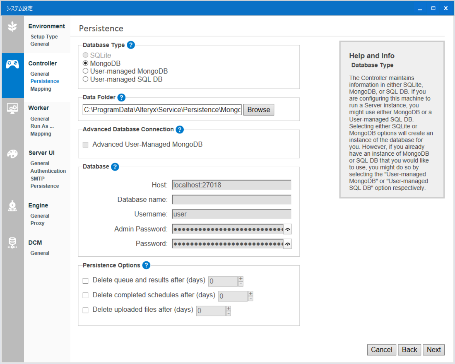Viewport: 455px width, 364px height.
Task: Check Delete completed schedules after (days)
Action: click(85, 295)
